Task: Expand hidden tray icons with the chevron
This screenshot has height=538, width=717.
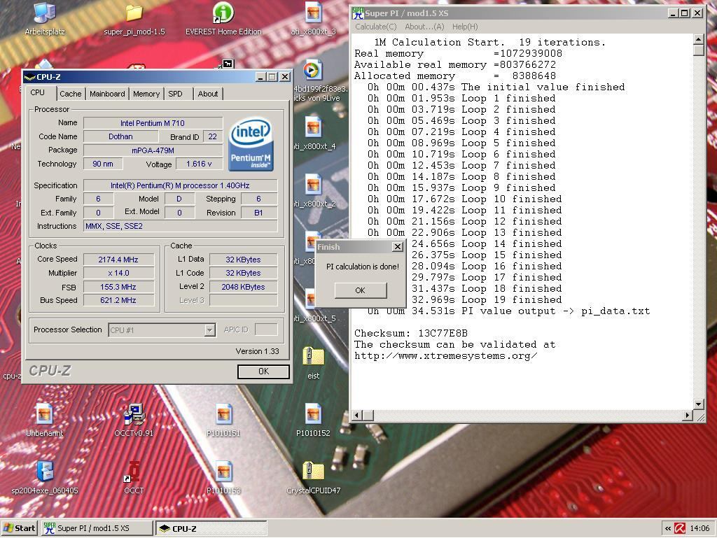Action: 667,528
